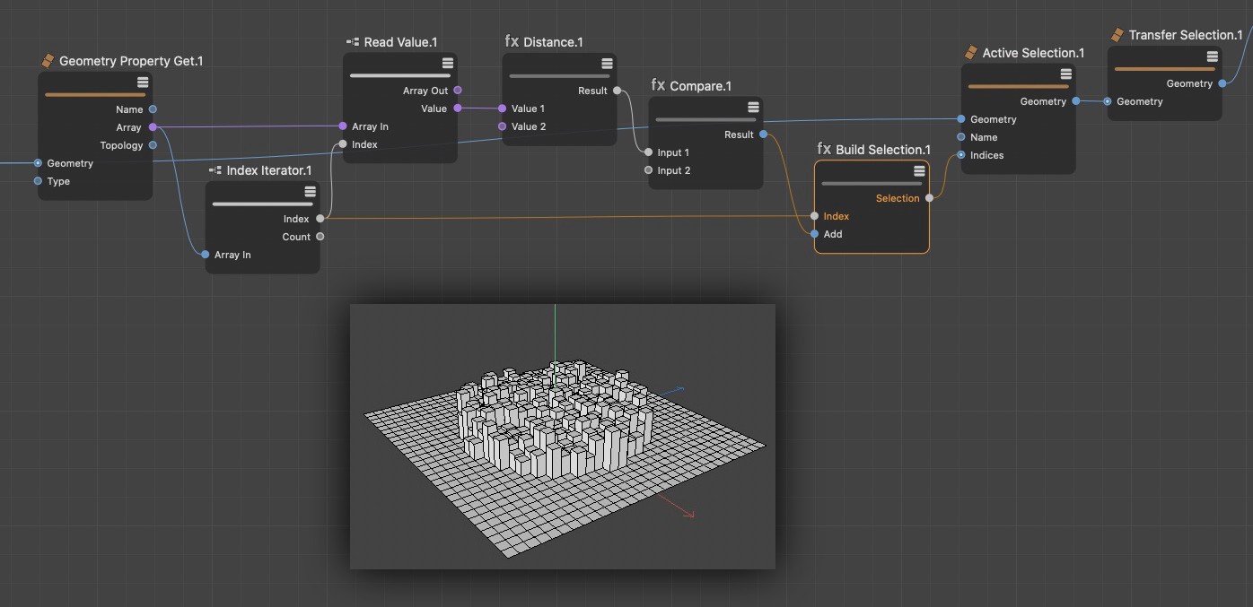Click Geometry input port on Active Selection.1
Screen dimensions: 1253x607
(961, 119)
